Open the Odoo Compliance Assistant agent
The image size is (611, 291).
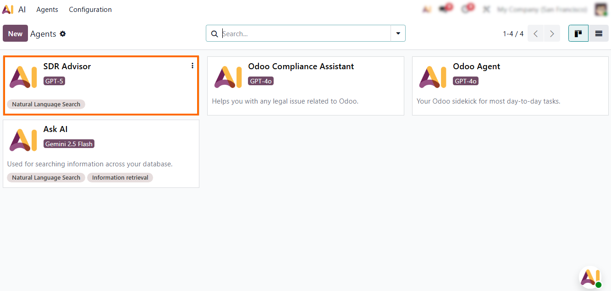(301, 66)
